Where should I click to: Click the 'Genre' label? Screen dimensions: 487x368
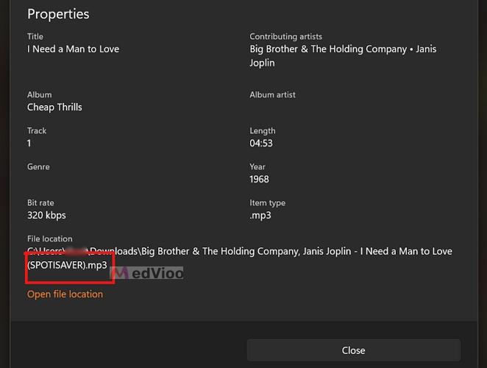38,166
